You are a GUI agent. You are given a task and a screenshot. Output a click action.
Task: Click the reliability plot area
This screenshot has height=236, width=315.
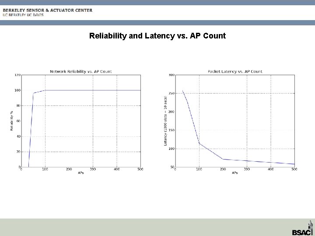click(x=81, y=121)
